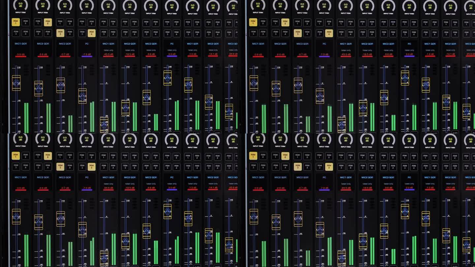475x267 pixels.
Task: Top-right panel: enable PGM 1 on 2.6 dB strip
Action: pyautogui.click(x=275, y=22)
